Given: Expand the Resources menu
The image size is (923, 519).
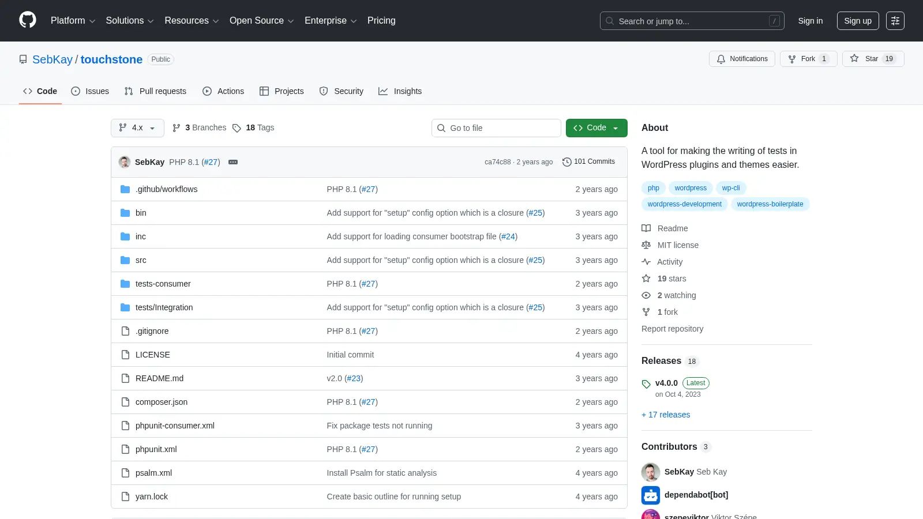Looking at the screenshot, I should (x=192, y=21).
